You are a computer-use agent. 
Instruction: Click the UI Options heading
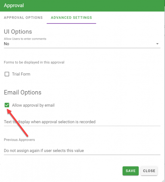tap(18, 32)
